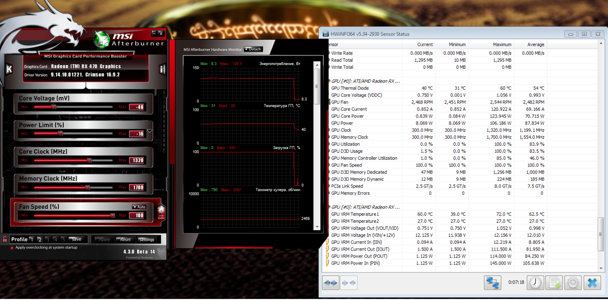
Task: Select profile slot 3
Action: point(48,239)
